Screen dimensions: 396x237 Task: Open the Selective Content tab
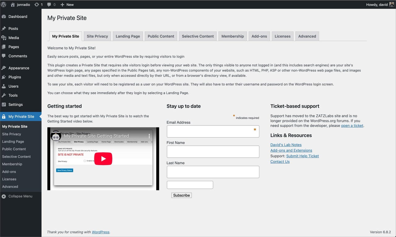pos(198,36)
